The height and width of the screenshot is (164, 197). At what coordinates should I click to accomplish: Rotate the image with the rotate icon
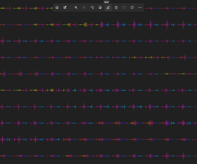[92, 8]
